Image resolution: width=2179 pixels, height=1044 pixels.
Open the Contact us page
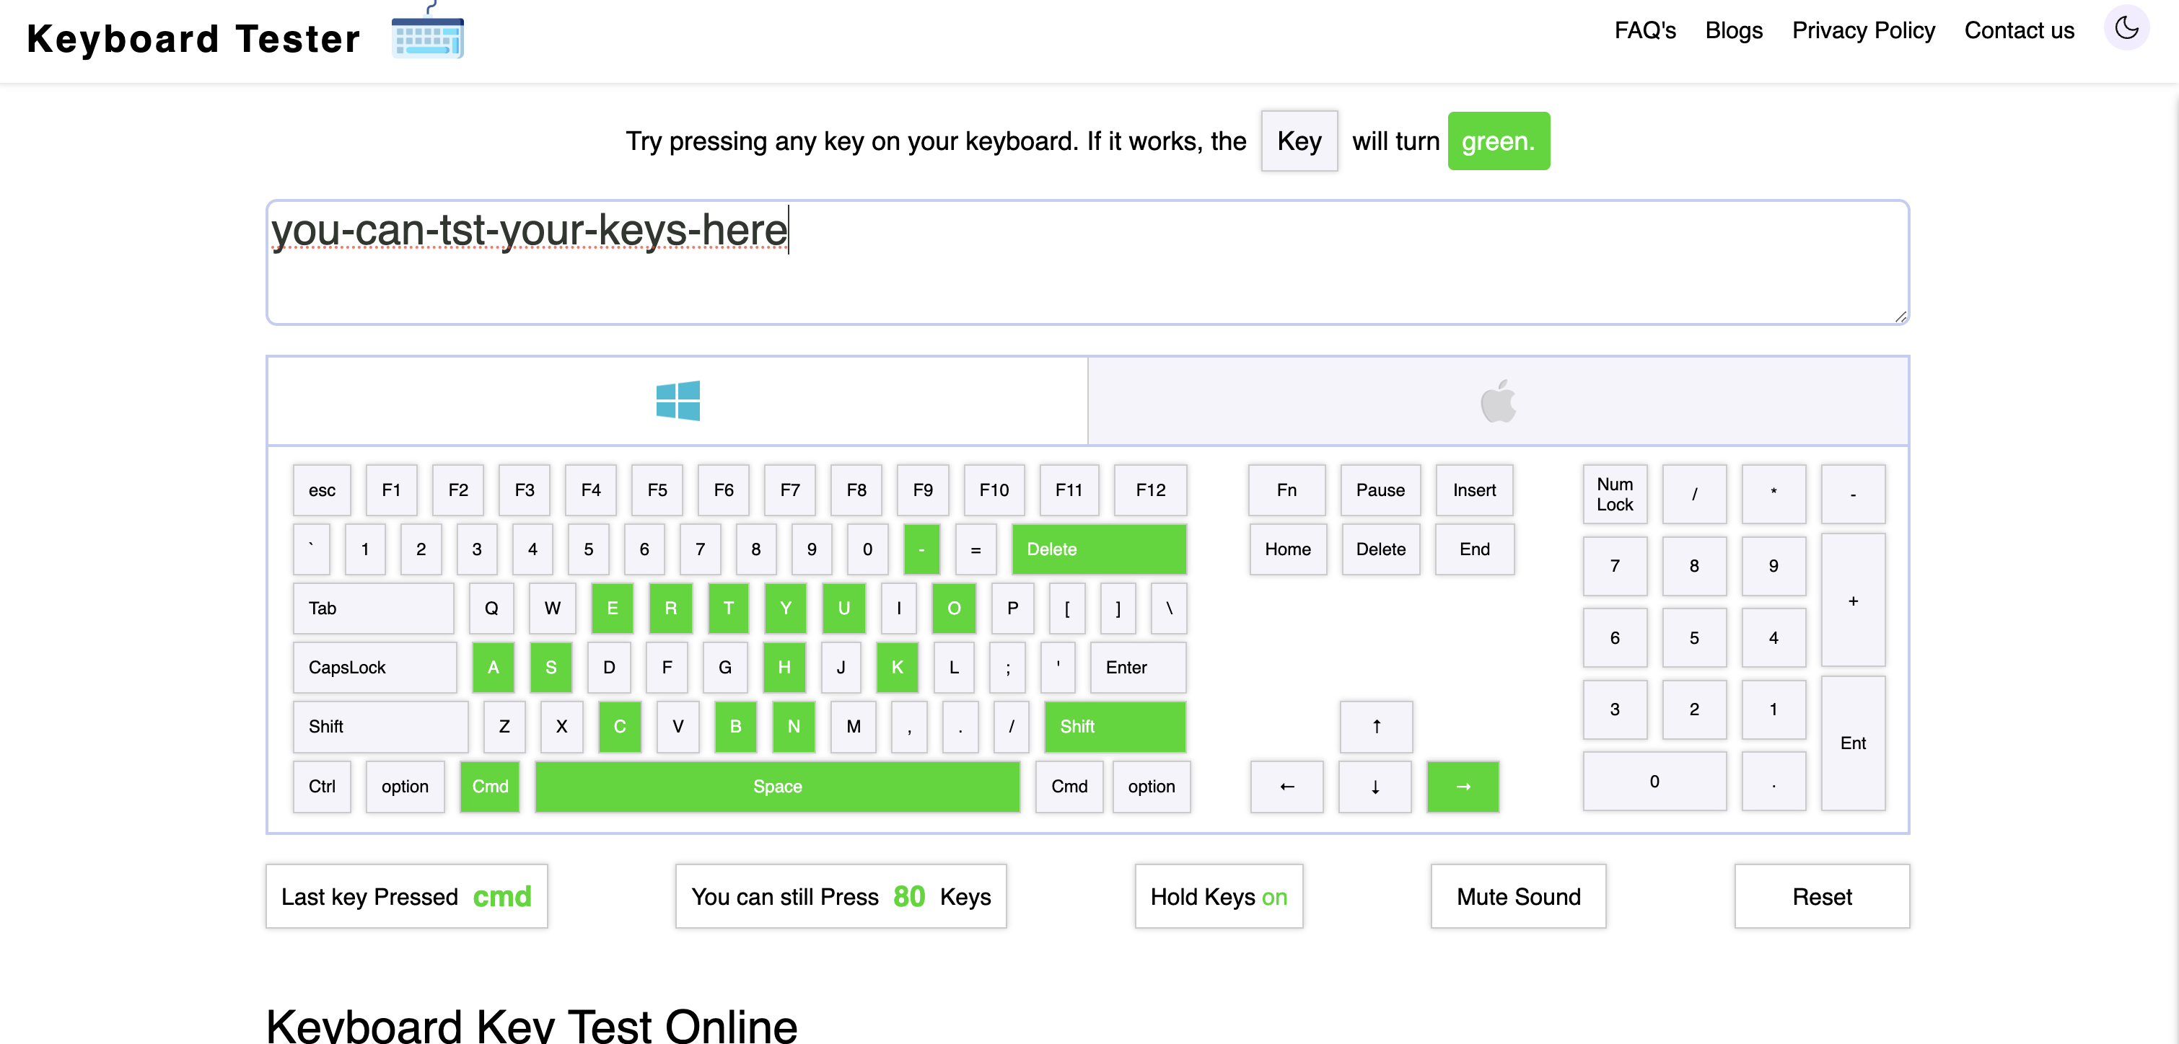click(2019, 30)
